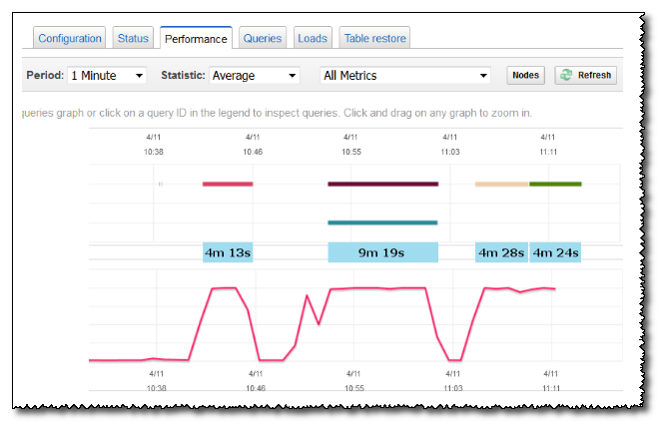
Task: Select the pink-red query bar
Action: [x=228, y=184]
